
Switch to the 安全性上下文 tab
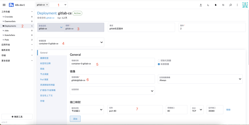pyautogui.click(x=46, y=95)
